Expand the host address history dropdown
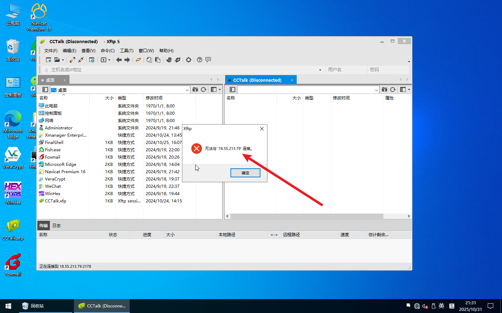 coord(320,70)
